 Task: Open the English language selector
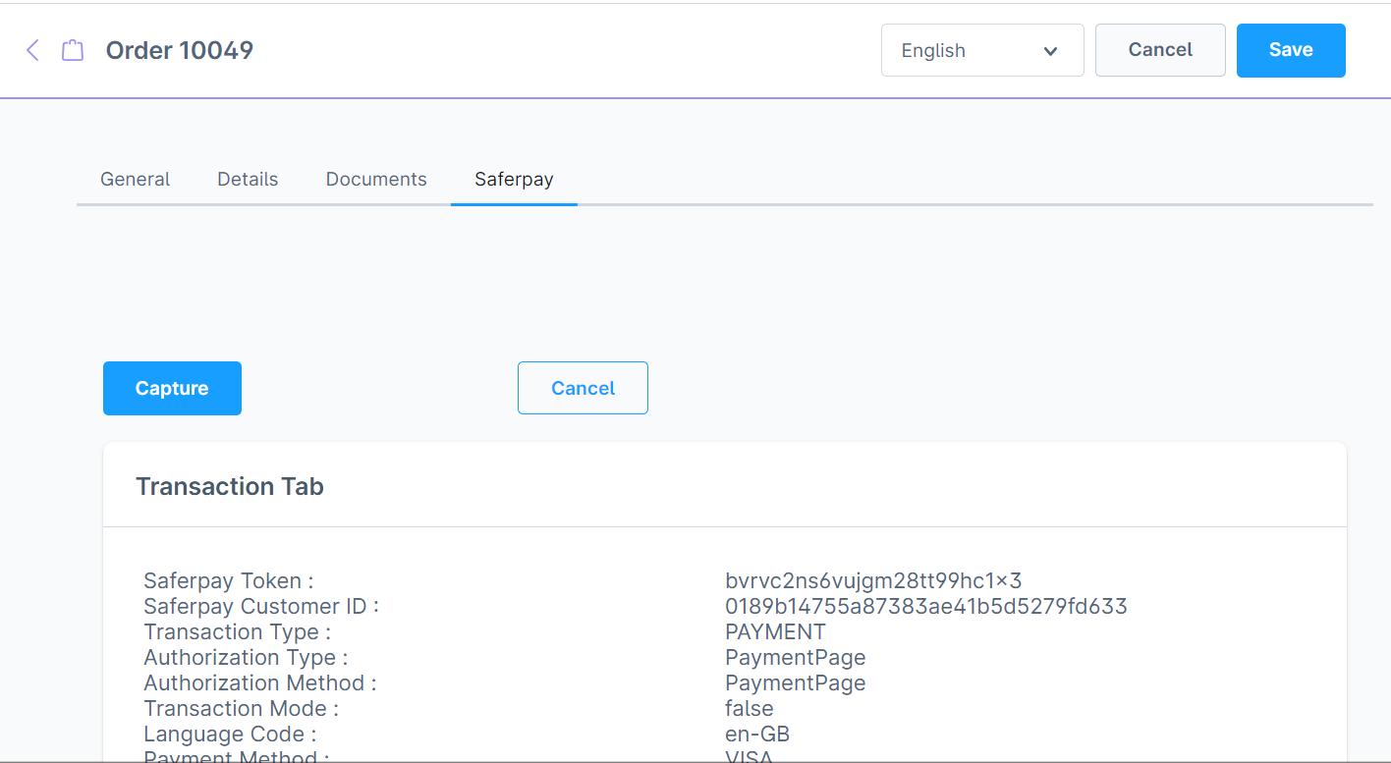[982, 50]
